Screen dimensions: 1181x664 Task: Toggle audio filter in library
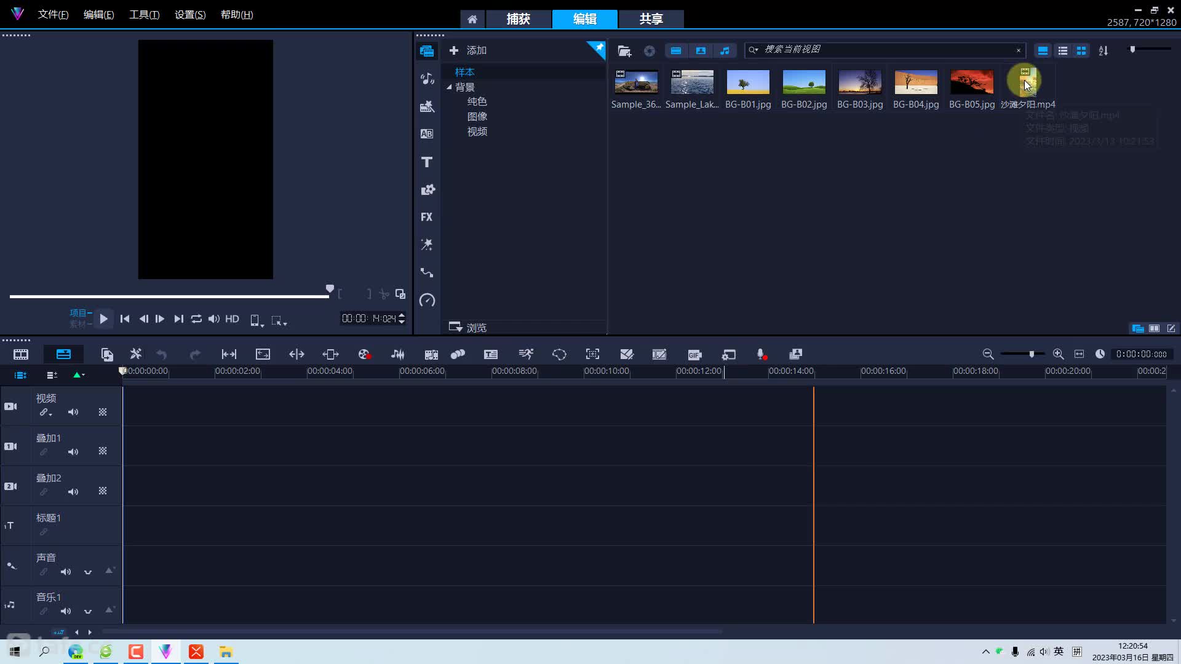click(x=725, y=51)
